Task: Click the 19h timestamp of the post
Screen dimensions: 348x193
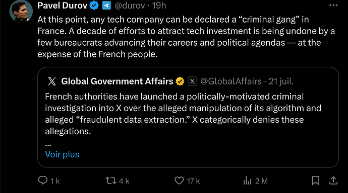Action: [x=159, y=6]
